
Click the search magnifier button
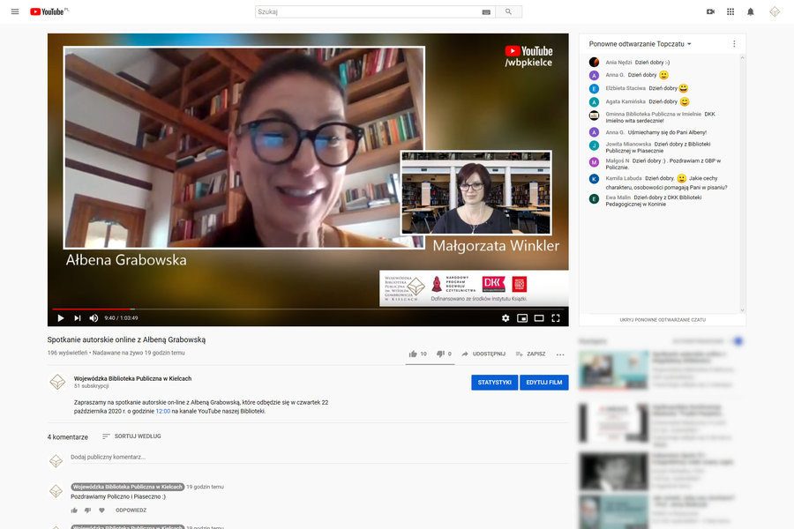pyautogui.click(x=508, y=11)
